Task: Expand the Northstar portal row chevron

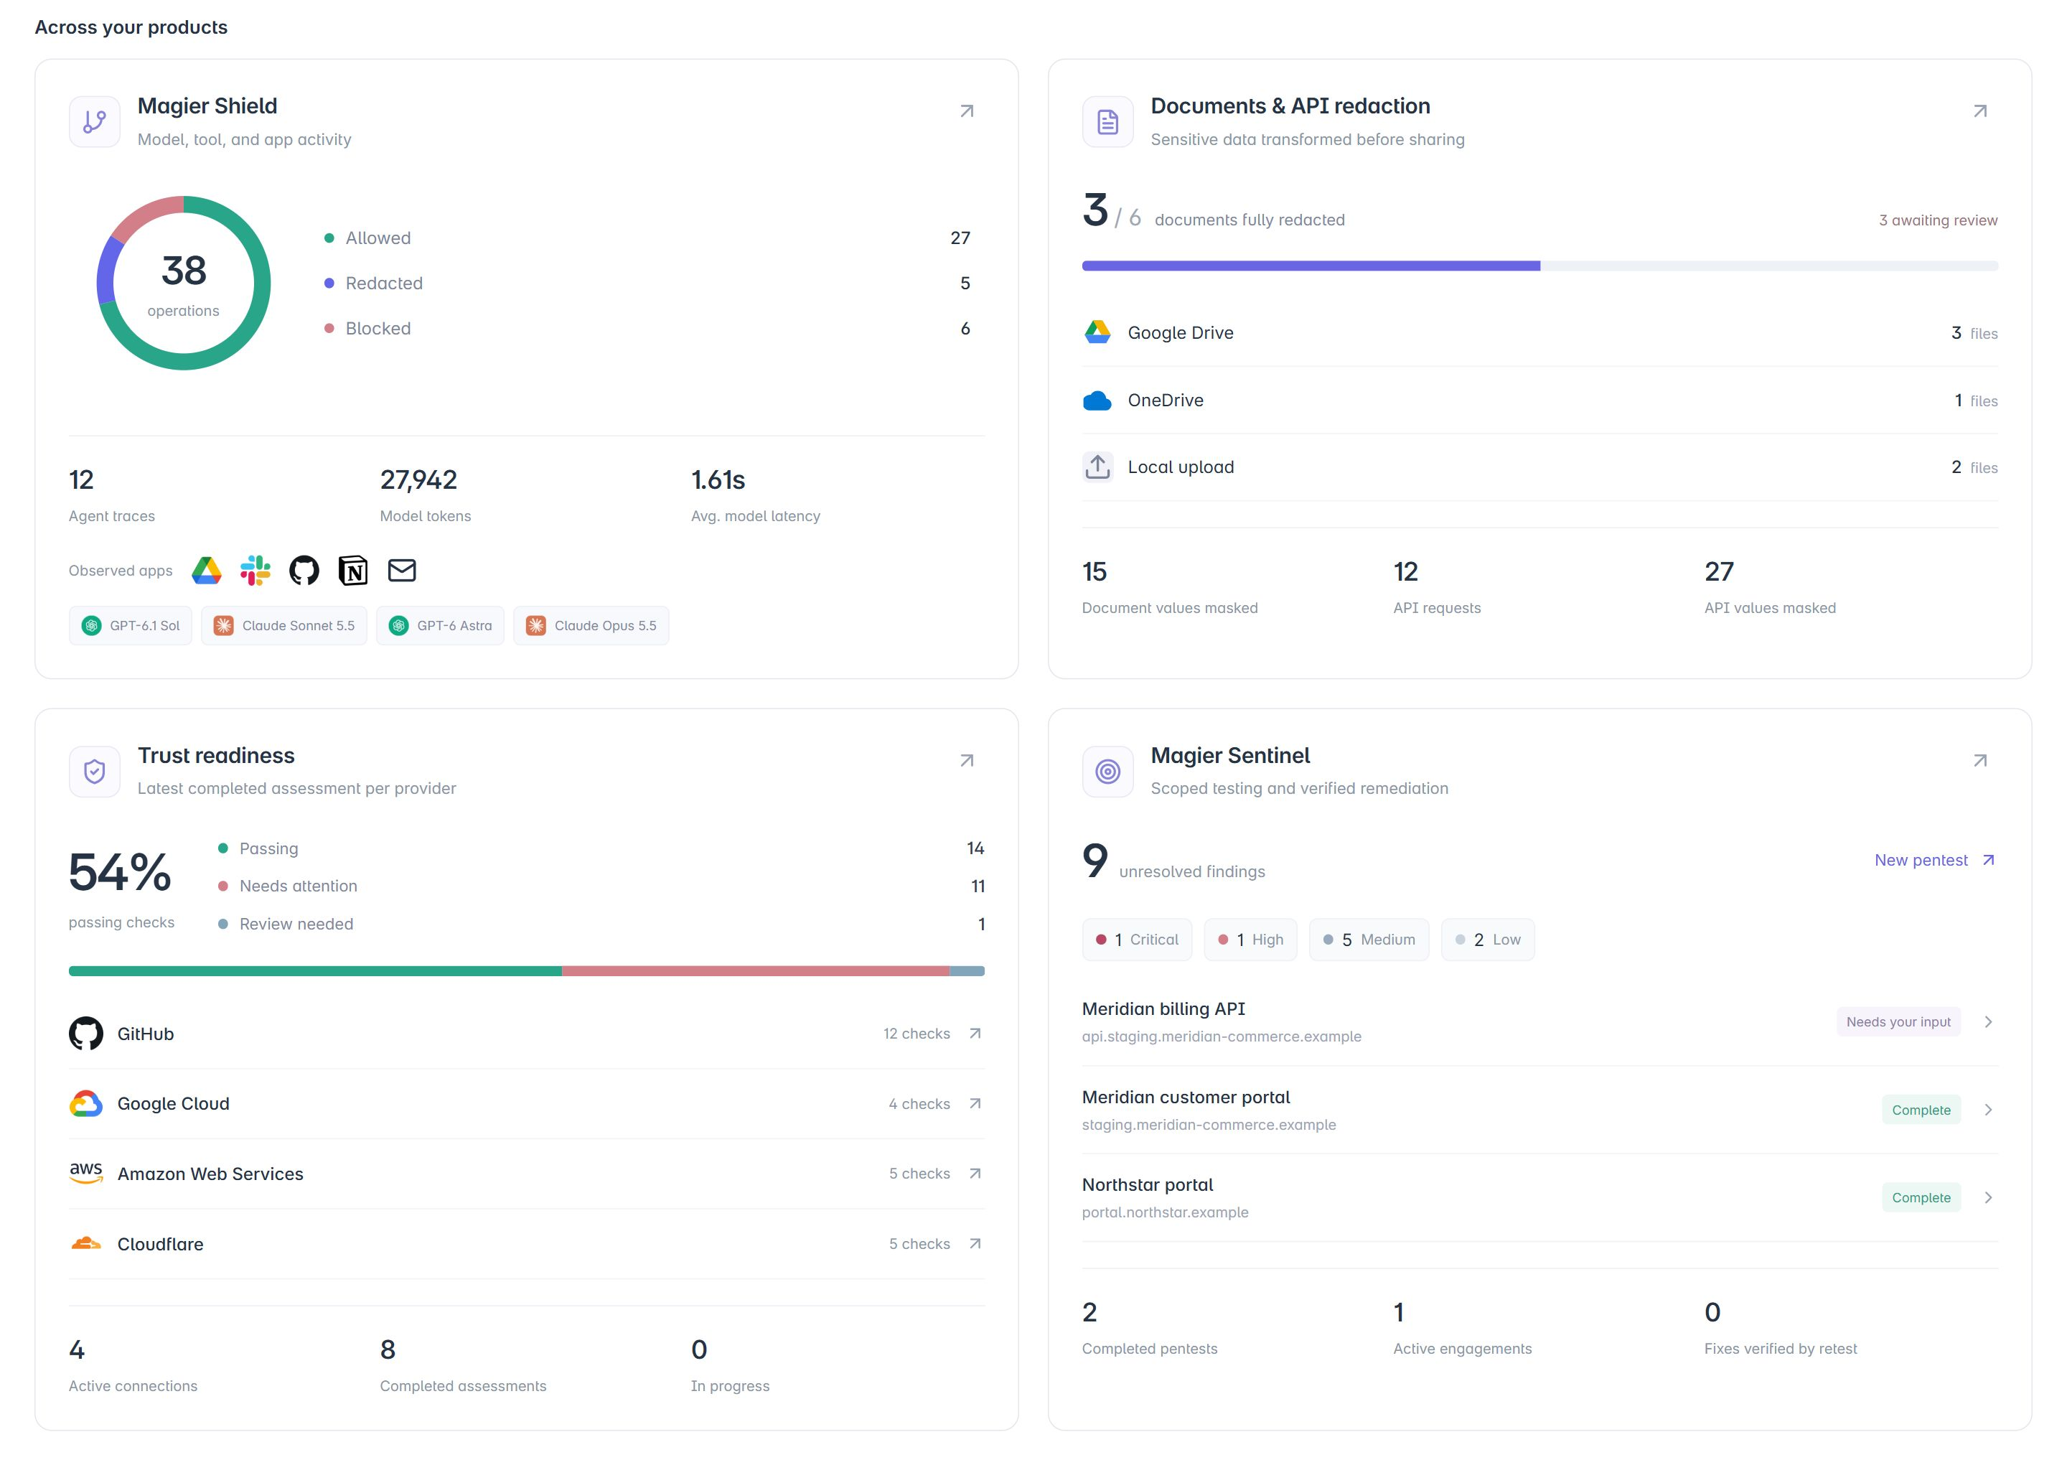Action: 1987,1197
